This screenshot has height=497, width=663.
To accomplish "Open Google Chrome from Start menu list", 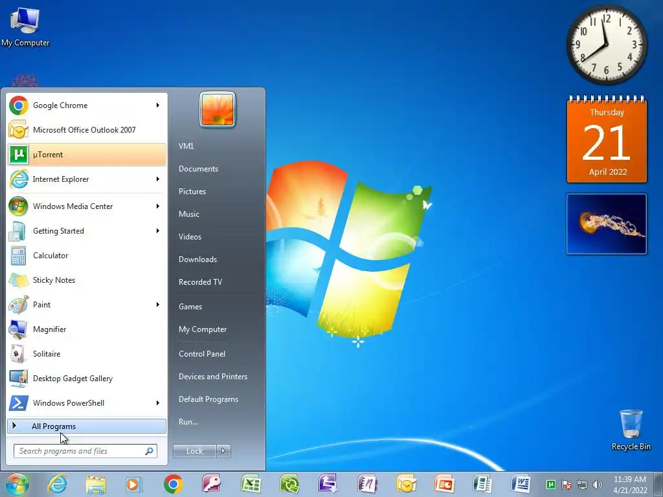I will point(87,105).
